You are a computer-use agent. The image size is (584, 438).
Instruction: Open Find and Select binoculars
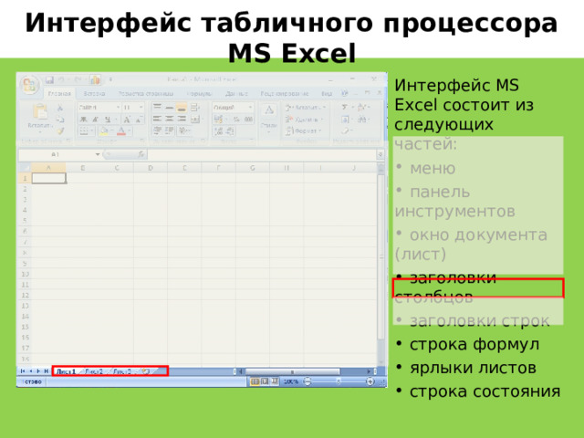coord(361,120)
